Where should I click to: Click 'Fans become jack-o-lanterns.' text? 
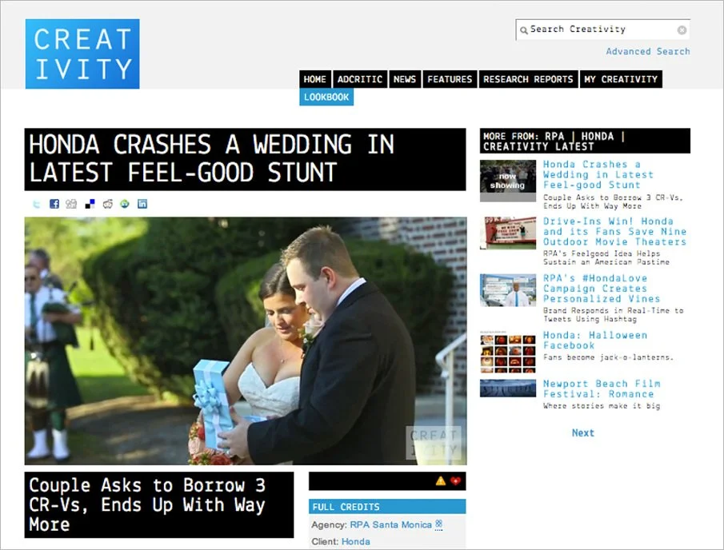point(609,357)
